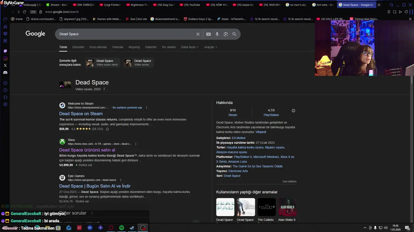Open the player arrow icon in address bar

(x=400, y=12)
